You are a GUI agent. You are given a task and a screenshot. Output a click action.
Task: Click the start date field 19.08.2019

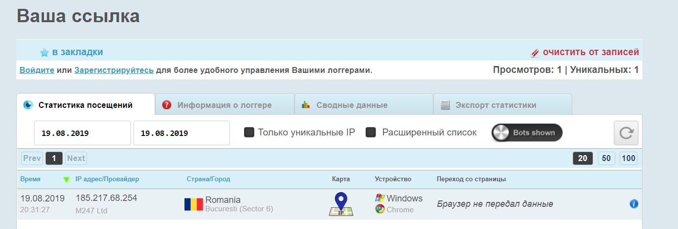(x=83, y=133)
